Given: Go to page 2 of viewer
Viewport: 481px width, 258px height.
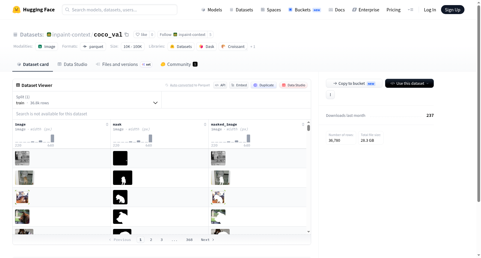Looking at the screenshot, I should [151, 240].
